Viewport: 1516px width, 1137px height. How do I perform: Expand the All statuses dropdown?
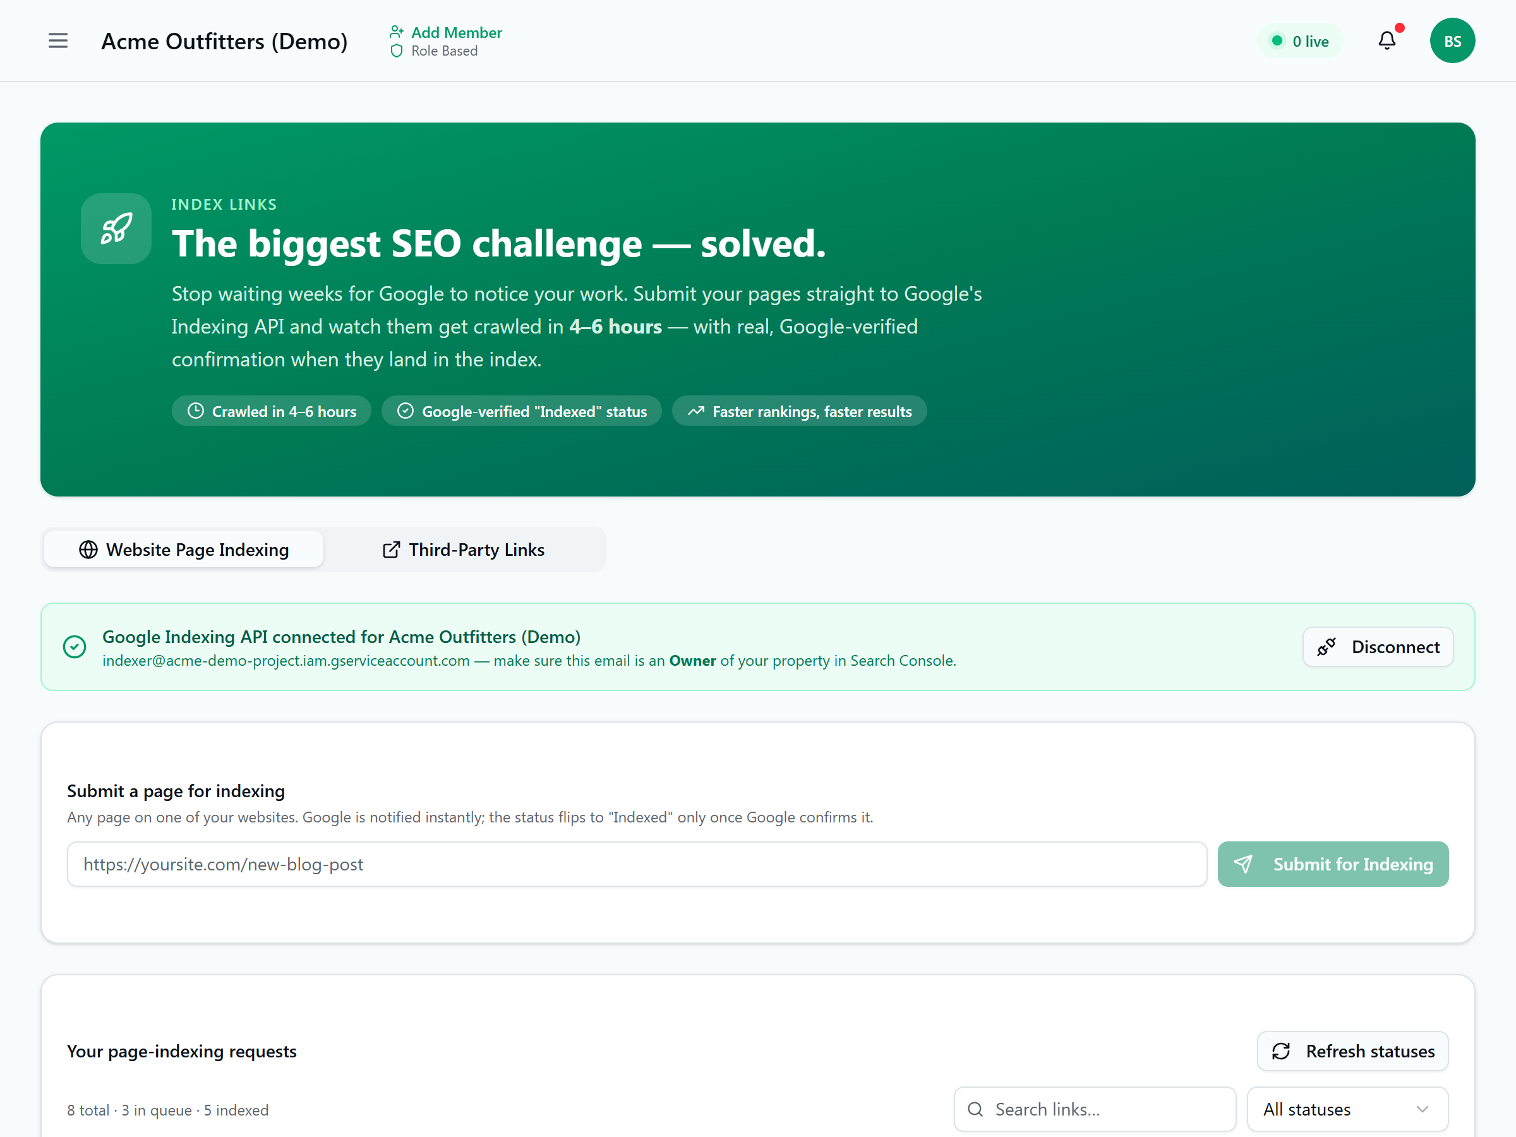(x=1347, y=1110)
